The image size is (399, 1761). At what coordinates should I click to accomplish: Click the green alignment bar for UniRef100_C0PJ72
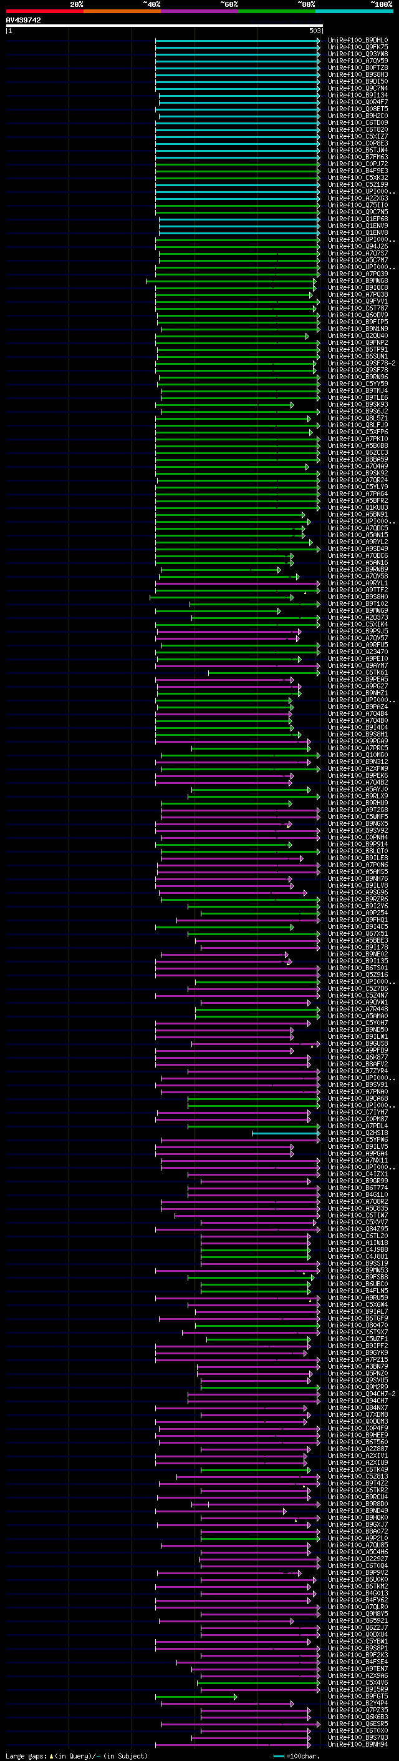(x=238, y=164)
